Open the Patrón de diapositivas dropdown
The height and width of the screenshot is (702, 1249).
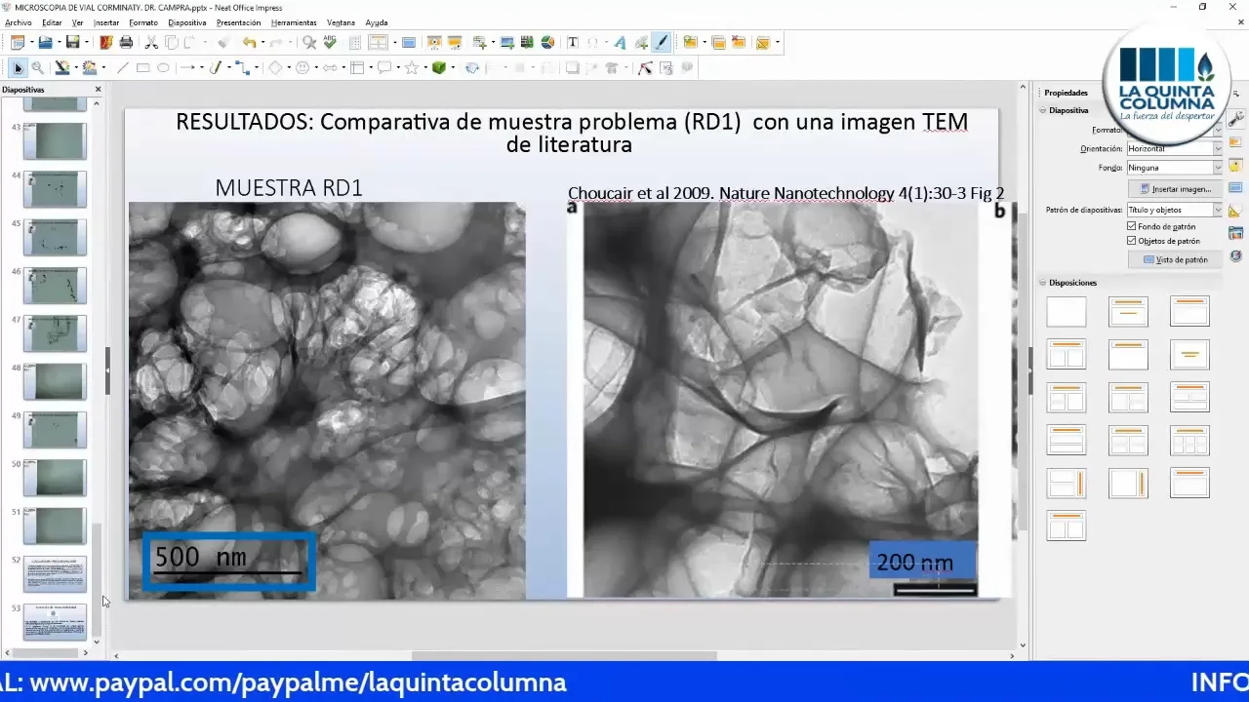click(x=1174, y=210)
